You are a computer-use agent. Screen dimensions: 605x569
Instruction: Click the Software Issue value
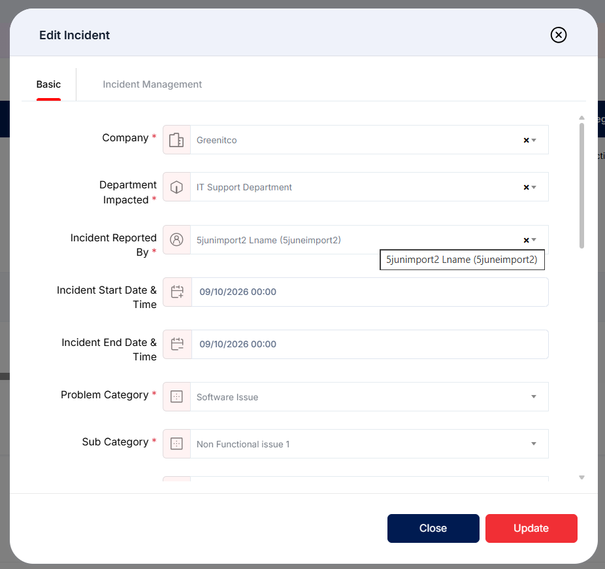227,397
